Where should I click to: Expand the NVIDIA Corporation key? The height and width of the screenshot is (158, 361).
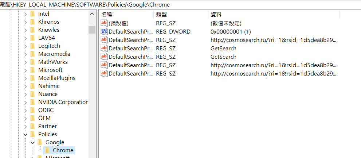(x=25, y=103)
